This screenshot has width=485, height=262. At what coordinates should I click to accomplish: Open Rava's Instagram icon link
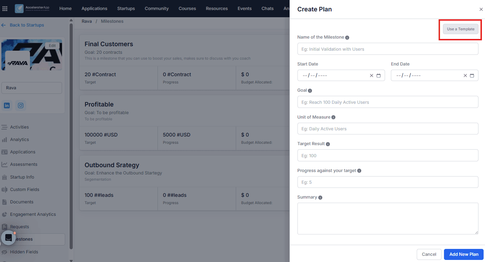pos(21,106)
